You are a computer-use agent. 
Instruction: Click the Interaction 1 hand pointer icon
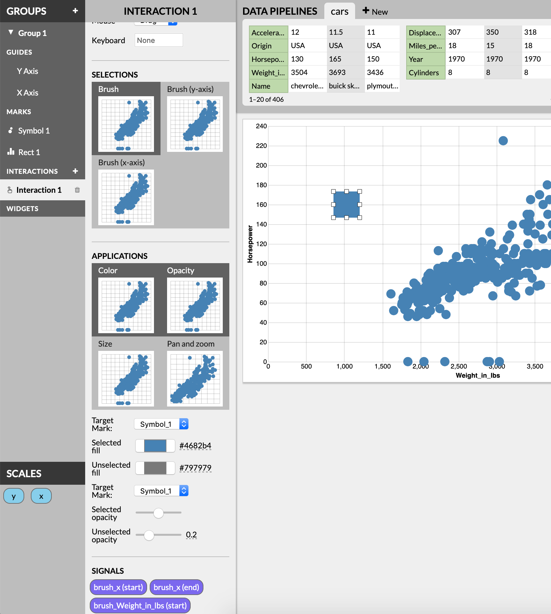tap(10, 190)
